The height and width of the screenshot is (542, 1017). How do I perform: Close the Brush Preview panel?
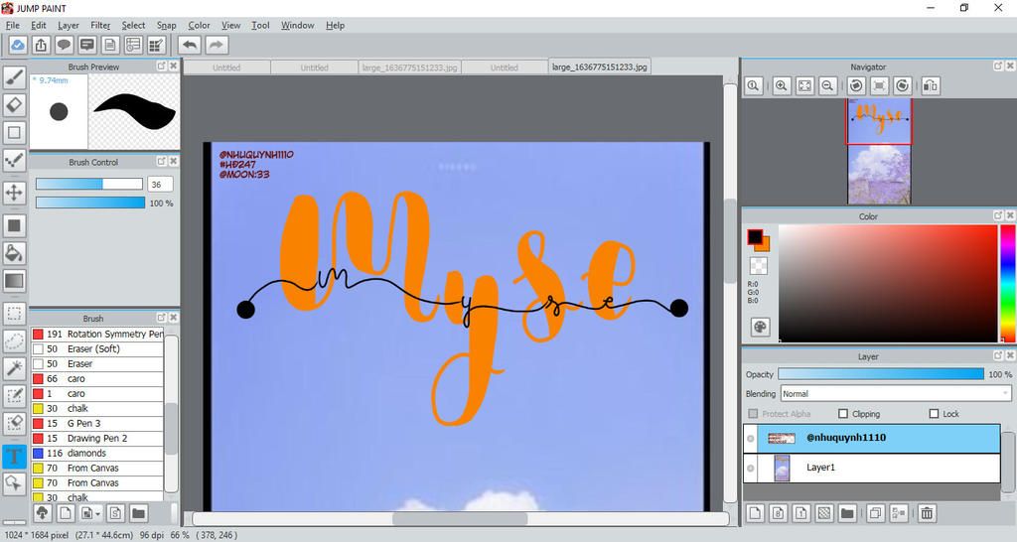click(x=173, y=67)
